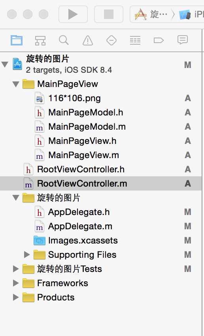Expand the Frameworks folder
This screenshot has height=336, width=204.
click(16, 283)
